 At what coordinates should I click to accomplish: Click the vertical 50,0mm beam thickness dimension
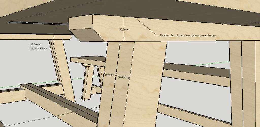coord(124,30)
